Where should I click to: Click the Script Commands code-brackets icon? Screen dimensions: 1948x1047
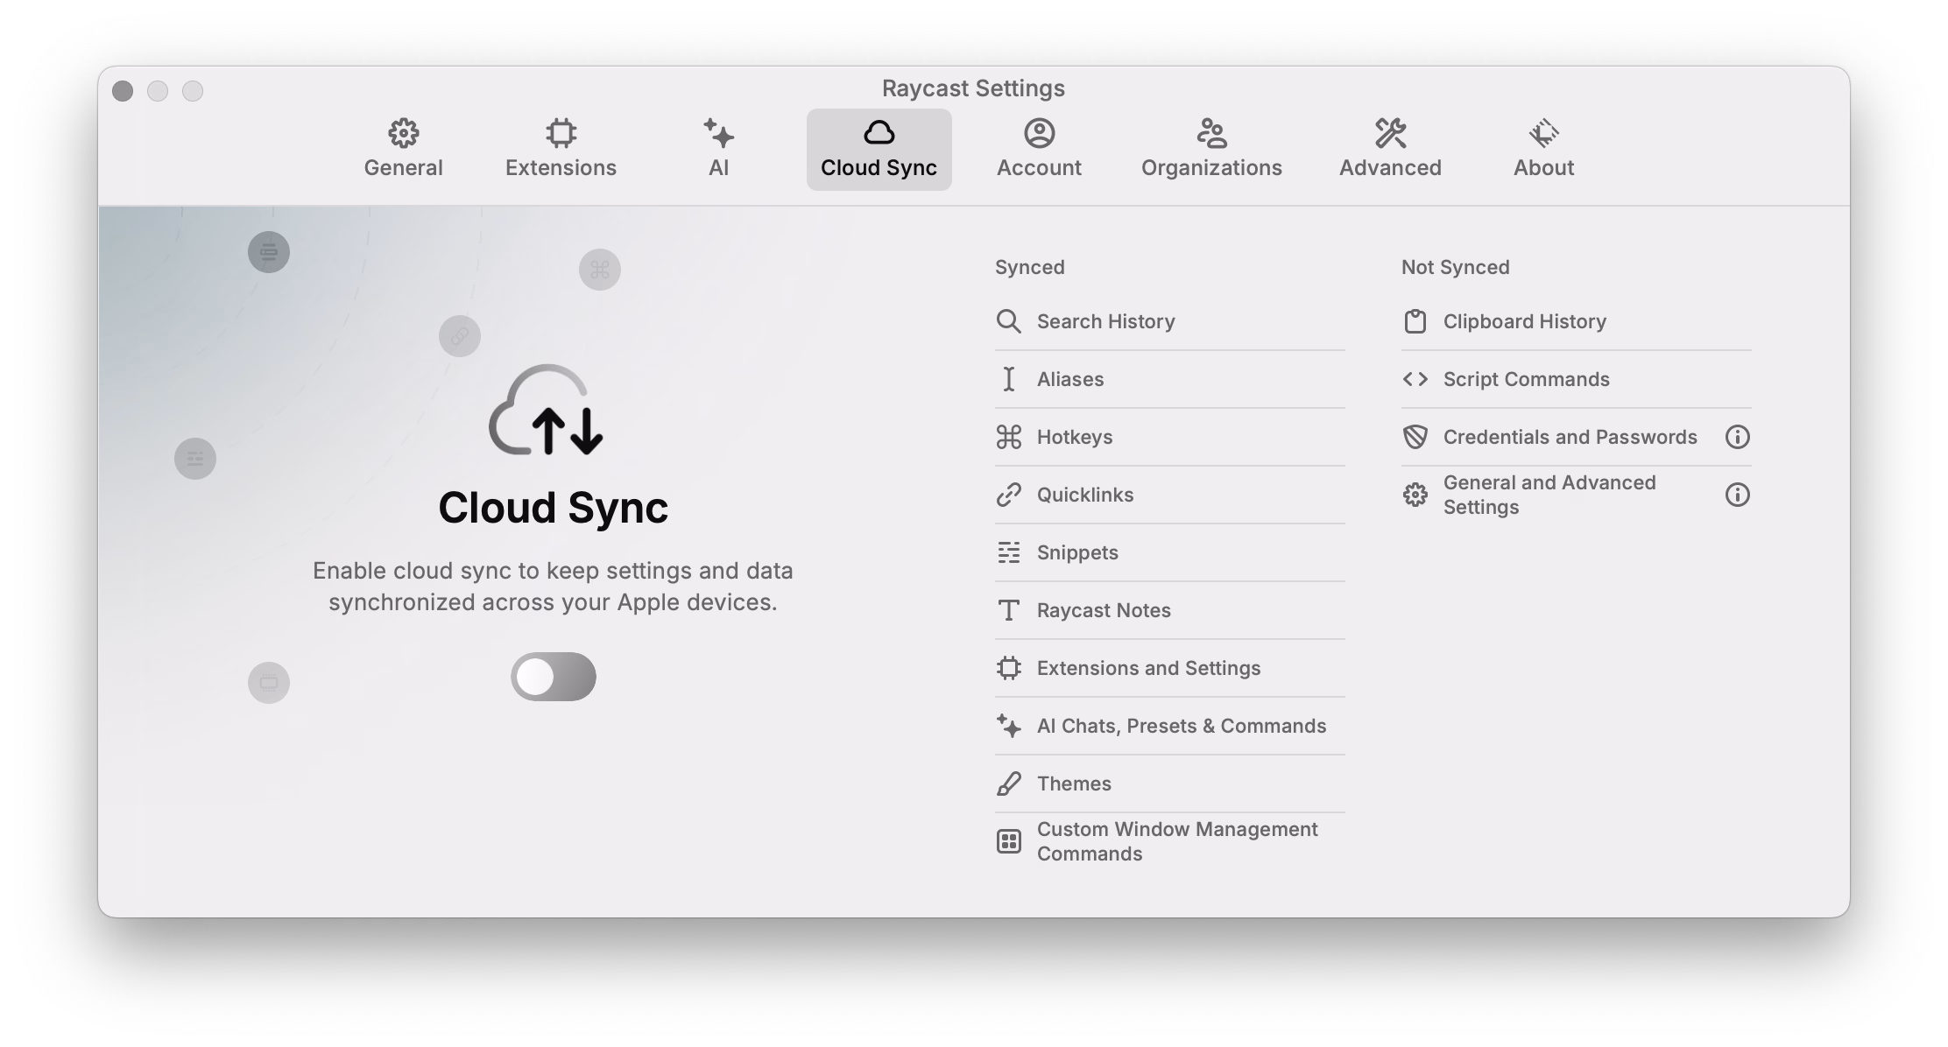(1415, 379)
